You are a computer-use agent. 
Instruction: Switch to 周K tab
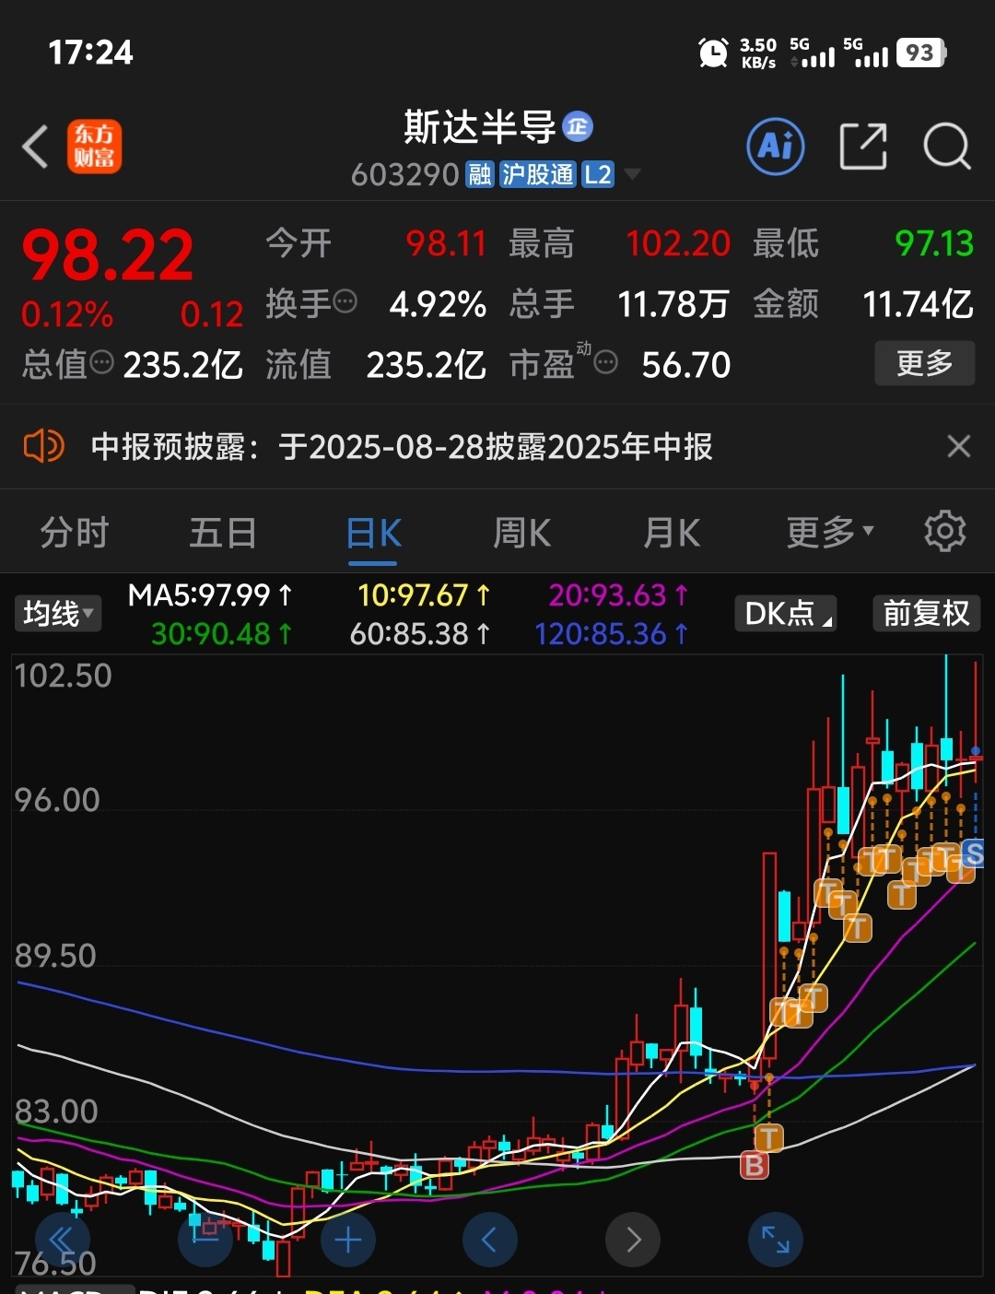(x=522, y=533)
